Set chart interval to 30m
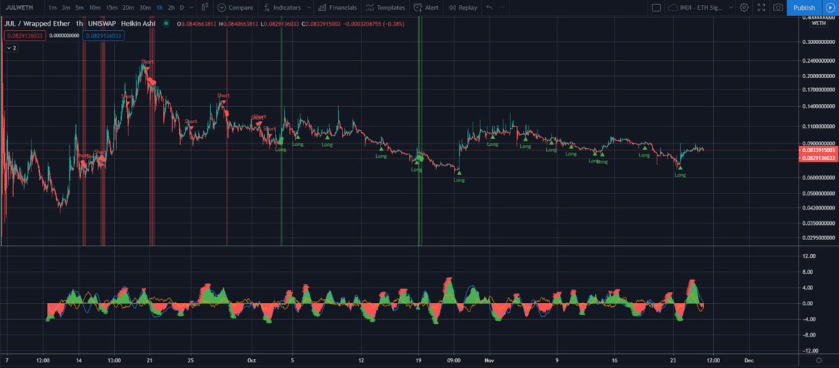Image resolution: width=839 pixels, height=368 pixels. (145, 8)
